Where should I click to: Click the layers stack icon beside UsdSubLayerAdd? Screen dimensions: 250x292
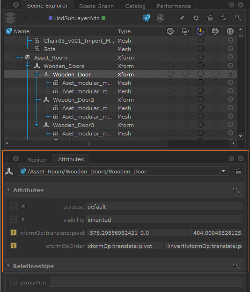[x=10, y=18]
